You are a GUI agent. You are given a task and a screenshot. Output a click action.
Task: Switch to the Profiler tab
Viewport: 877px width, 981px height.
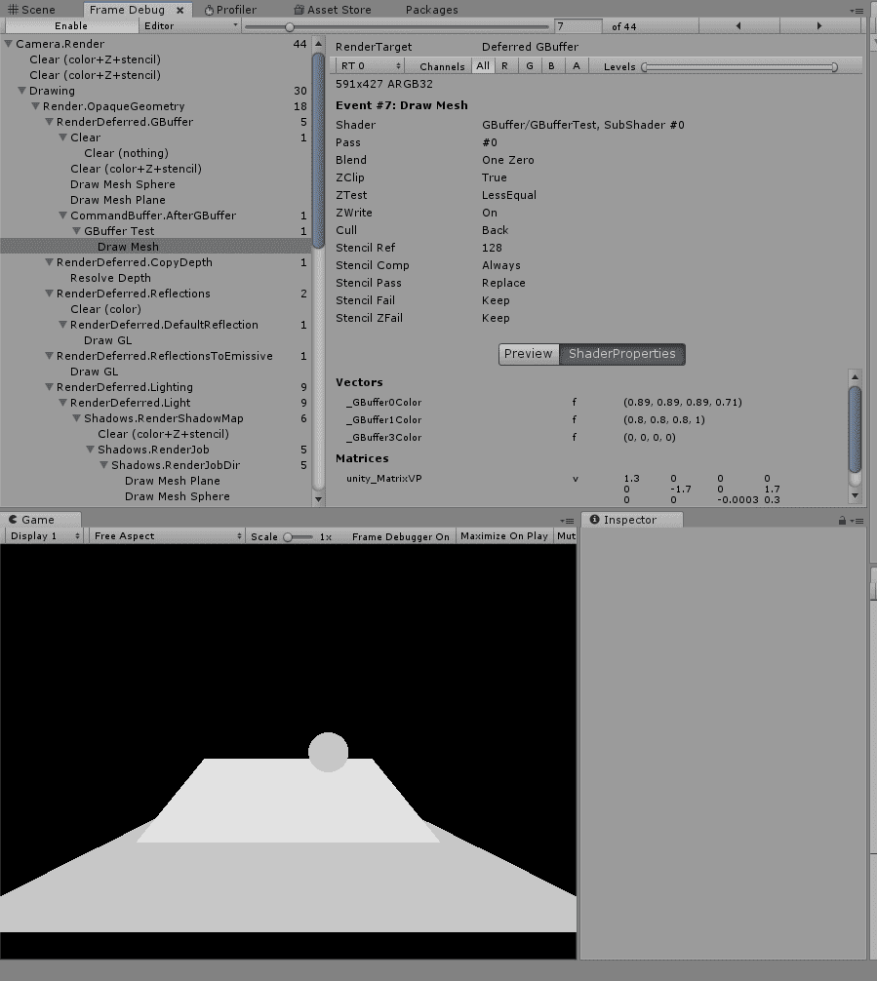coord(231,10)
